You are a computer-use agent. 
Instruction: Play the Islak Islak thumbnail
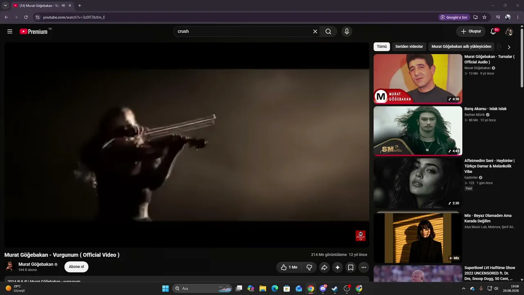click(x=418, y=131)
